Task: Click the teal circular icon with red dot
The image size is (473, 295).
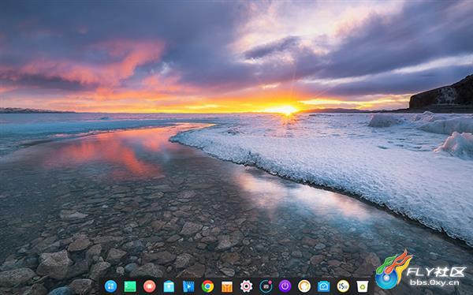Action: (266, 286)
